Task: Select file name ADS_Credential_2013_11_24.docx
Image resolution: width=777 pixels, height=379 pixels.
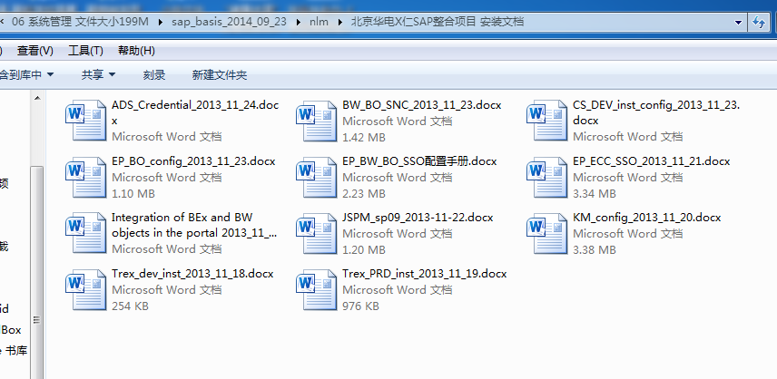Action: pyautogui.click(x=195, y=112)
